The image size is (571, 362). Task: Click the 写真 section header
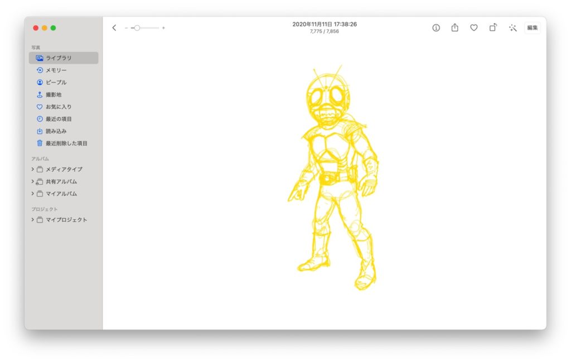pyautogui.click(x=36, y=47)
